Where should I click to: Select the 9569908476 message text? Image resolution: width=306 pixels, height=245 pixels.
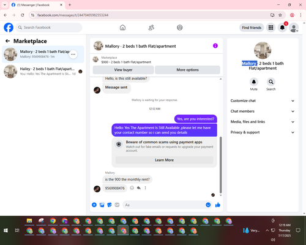pos(115,188)
